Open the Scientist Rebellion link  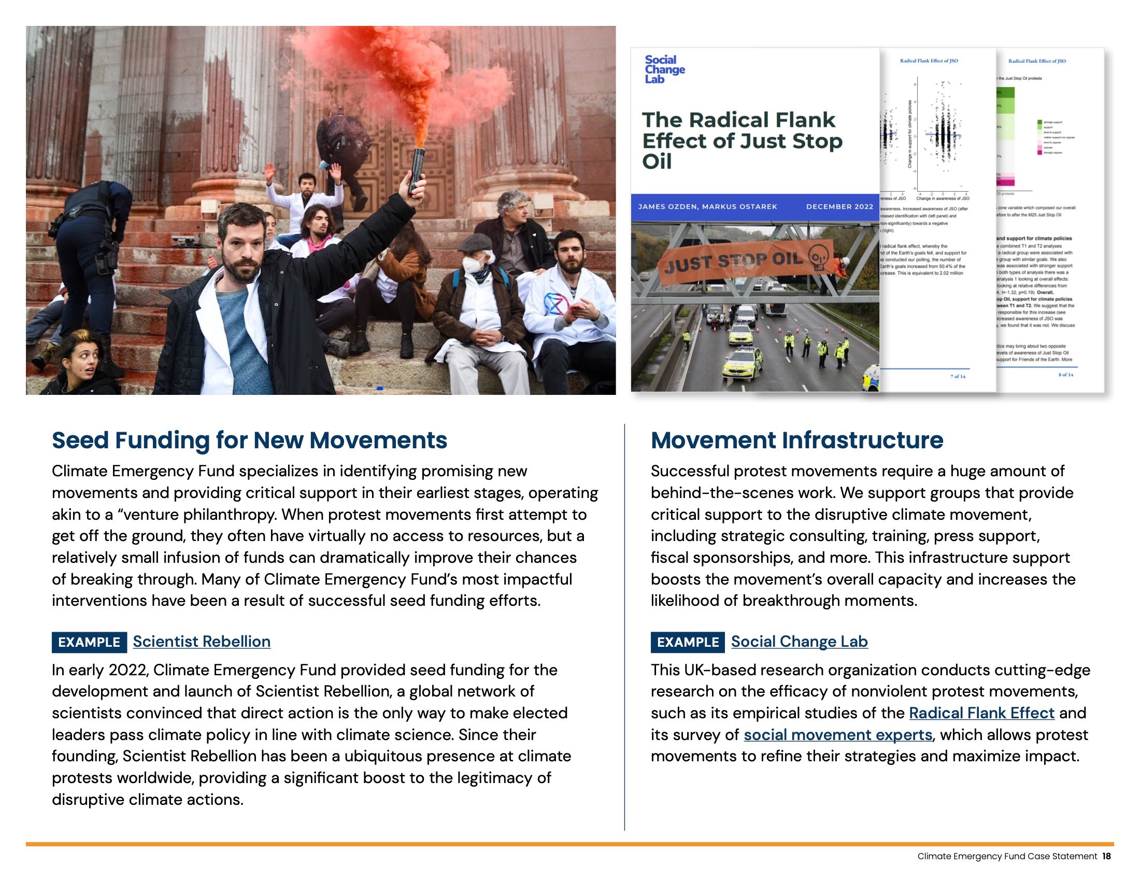tap(202, 642)
